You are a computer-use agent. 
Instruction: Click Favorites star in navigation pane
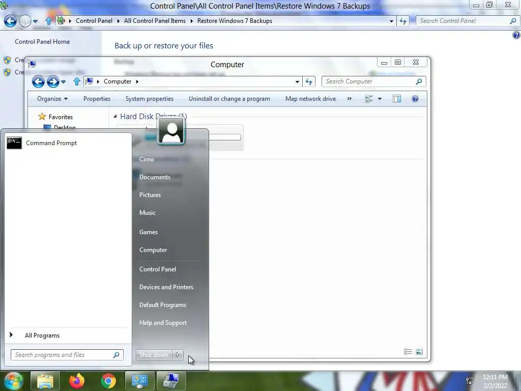[x=42, y=117]
